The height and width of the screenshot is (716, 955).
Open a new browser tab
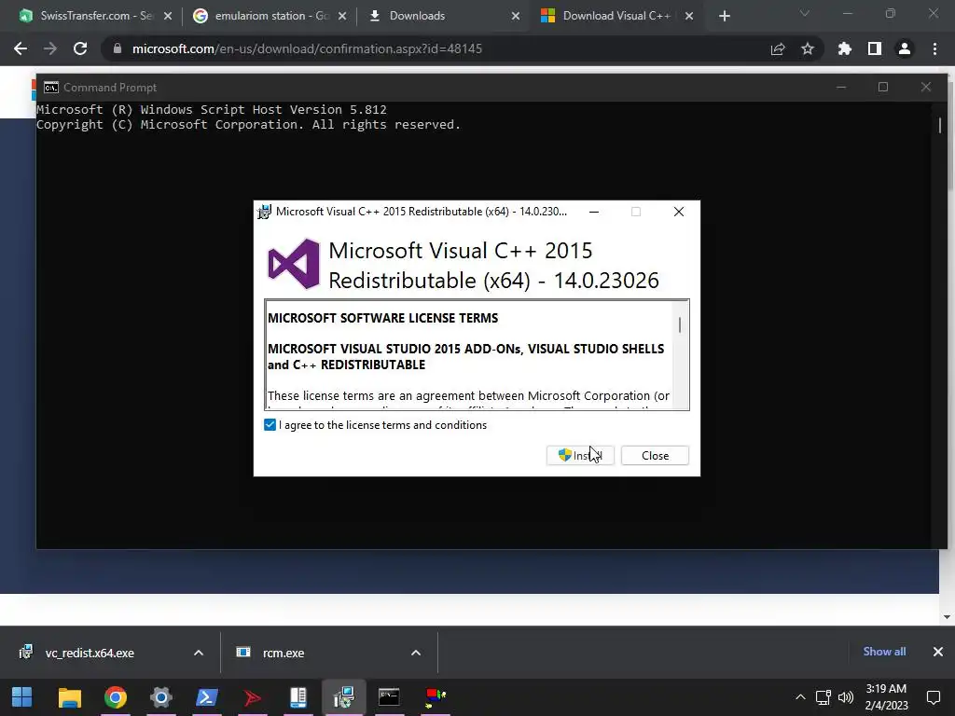[x=724, y=16]
